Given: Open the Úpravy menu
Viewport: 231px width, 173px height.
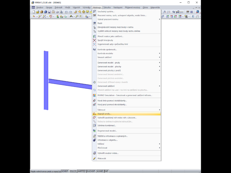Looking at the screenshot, I should pyautogui.click(x=49, y=7).
